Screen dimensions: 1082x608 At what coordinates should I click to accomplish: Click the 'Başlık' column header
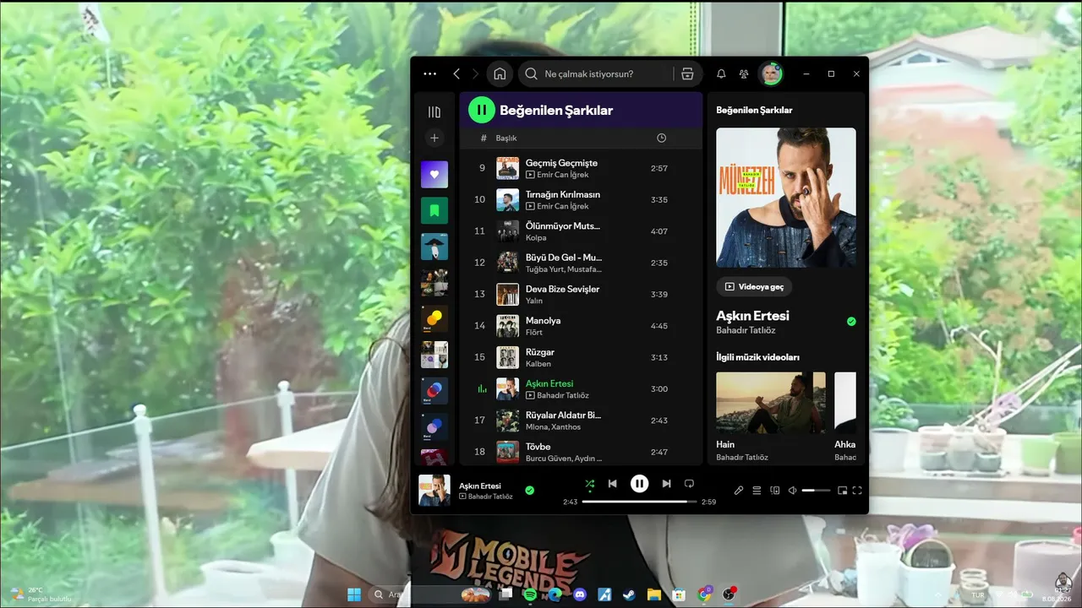coord(506,138)
